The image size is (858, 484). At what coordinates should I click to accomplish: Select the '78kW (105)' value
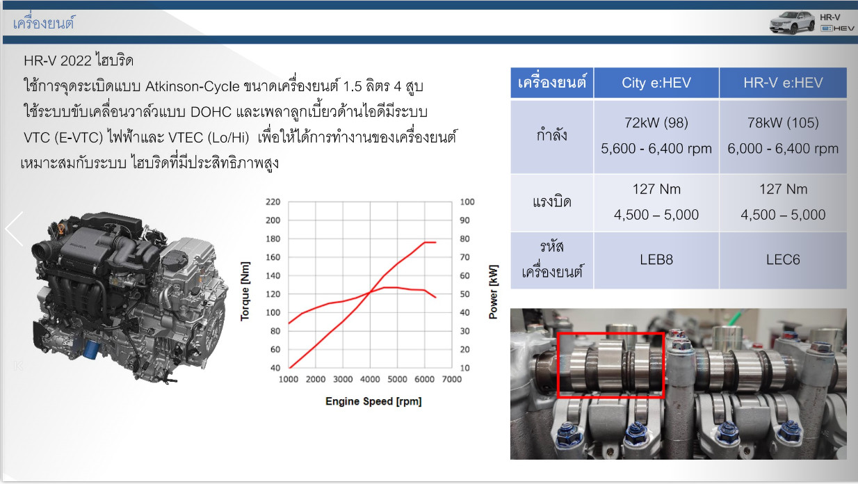pos(783,123)
